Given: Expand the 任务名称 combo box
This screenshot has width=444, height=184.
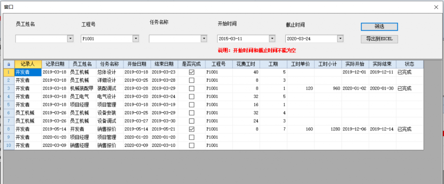Looking at the screenshot, I should click(x=204, y=39).
